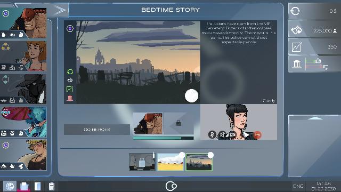Mute microphone on the Candy call
The image size is (341, 192).
point(212,135)
